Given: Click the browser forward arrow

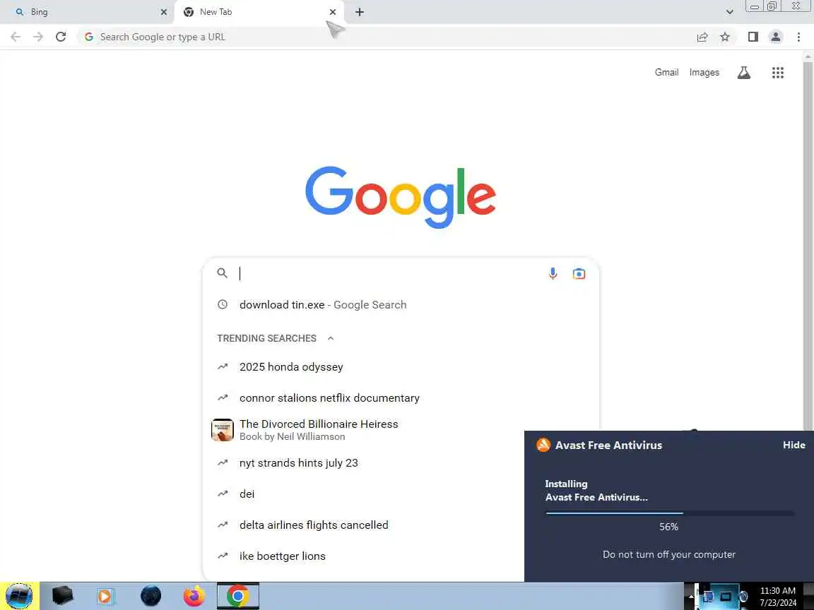Looking at the screenshot, I should click(38, 37).
